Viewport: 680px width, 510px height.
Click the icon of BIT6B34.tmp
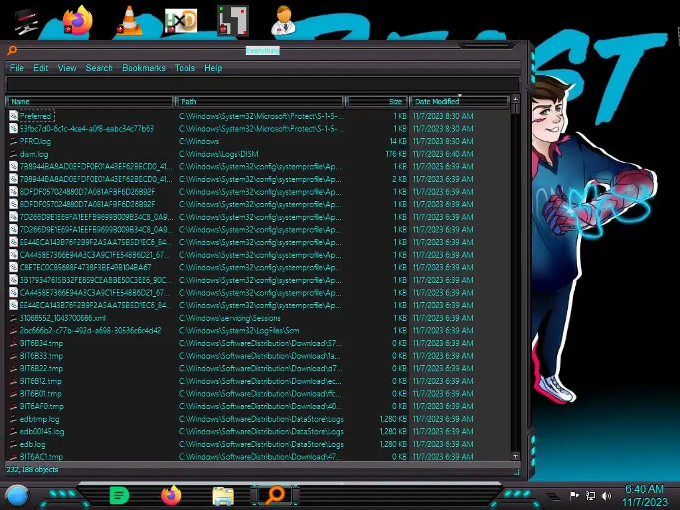pos(13,343)
